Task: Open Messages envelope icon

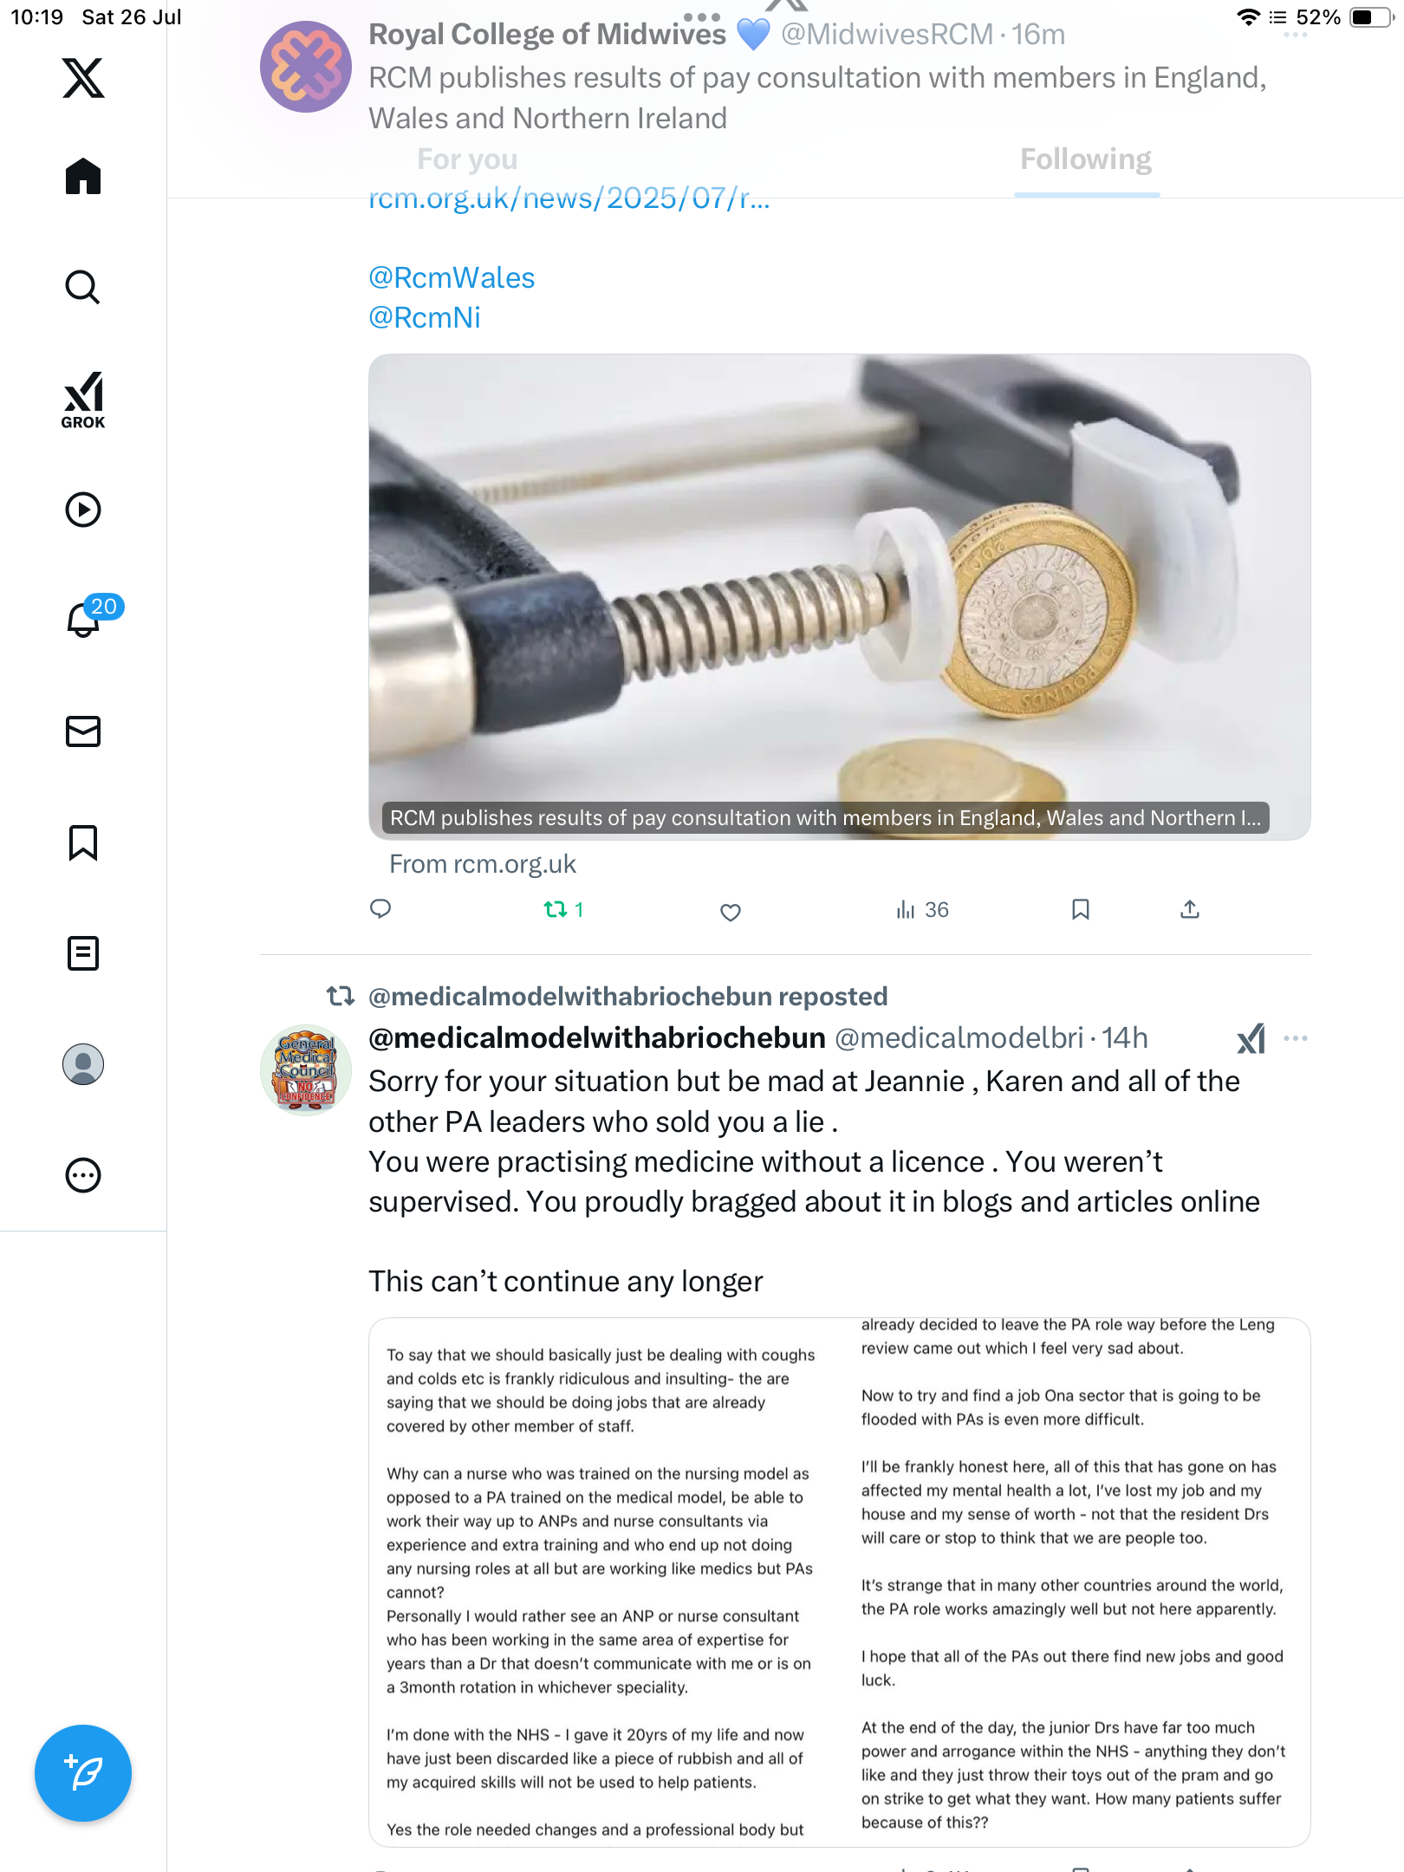Action: (x=83, y=731)
